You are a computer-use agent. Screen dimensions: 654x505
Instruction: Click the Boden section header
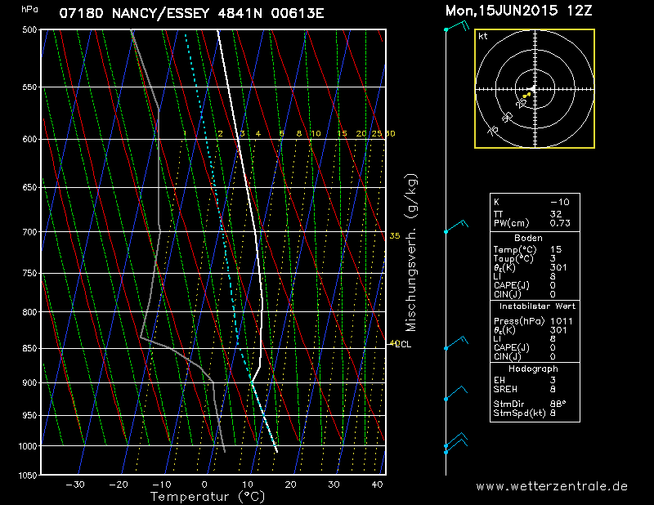coord(535,238)
